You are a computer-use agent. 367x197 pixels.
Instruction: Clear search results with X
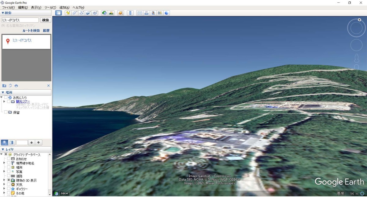point(48,86)
